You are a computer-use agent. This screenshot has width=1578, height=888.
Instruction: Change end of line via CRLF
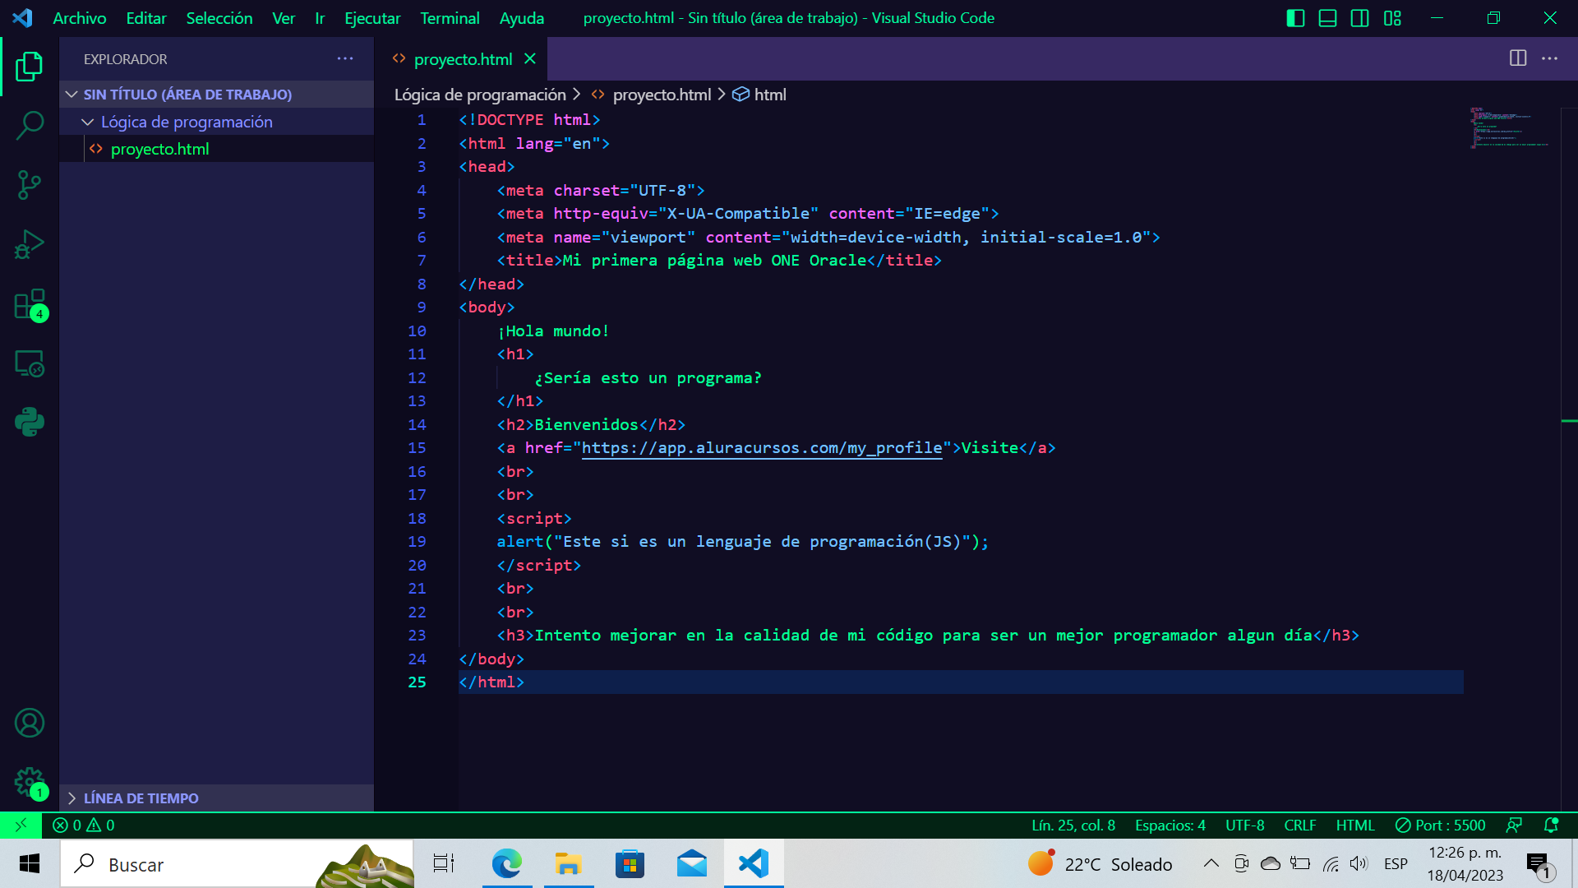(x=1300, y=825)
